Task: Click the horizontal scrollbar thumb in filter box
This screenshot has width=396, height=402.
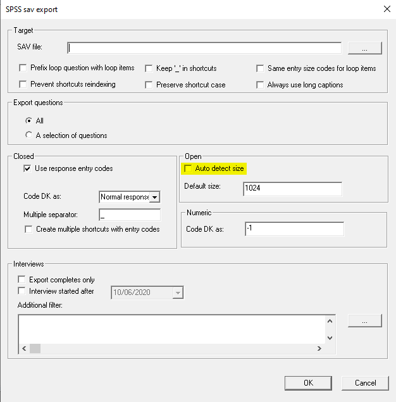Action: click(35, 348)
